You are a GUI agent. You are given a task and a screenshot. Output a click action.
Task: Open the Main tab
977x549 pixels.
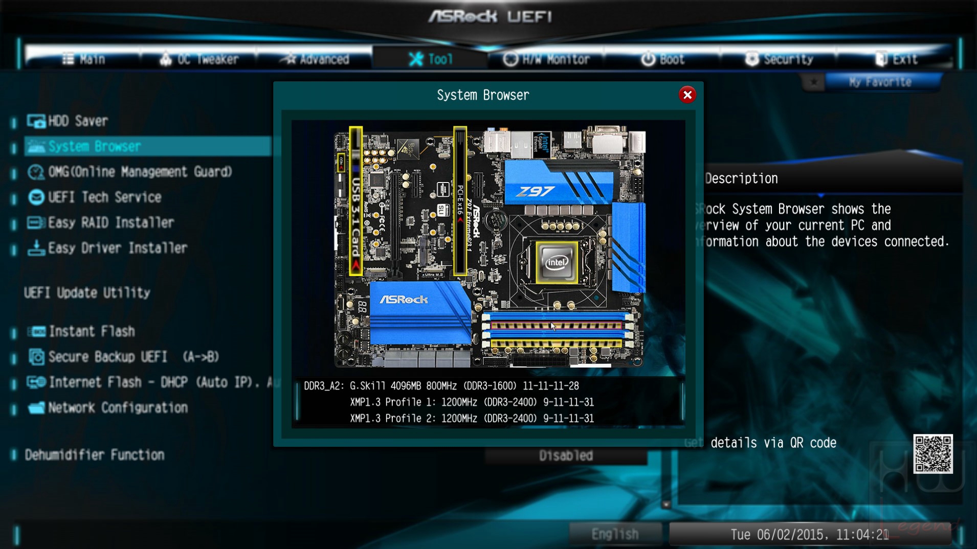coord(83,59)
